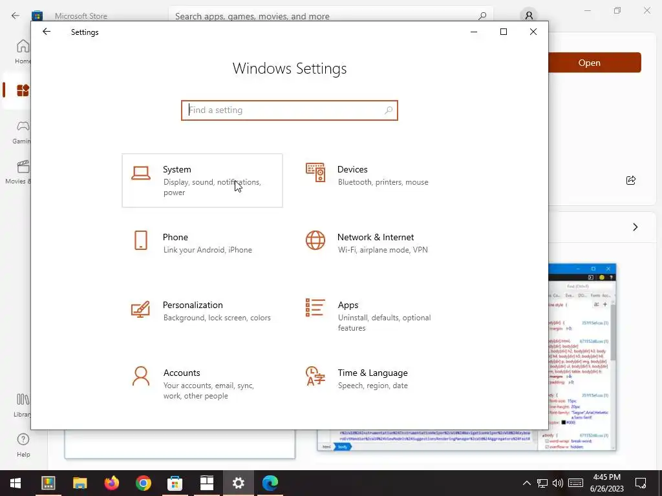Screen dimensions: 662x496
Task: Open File Explorer from the taskbar
Action: pos(80,483)
